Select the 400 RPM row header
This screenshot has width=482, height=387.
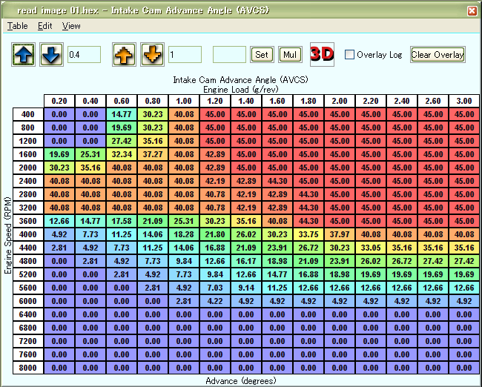(27, 114)
